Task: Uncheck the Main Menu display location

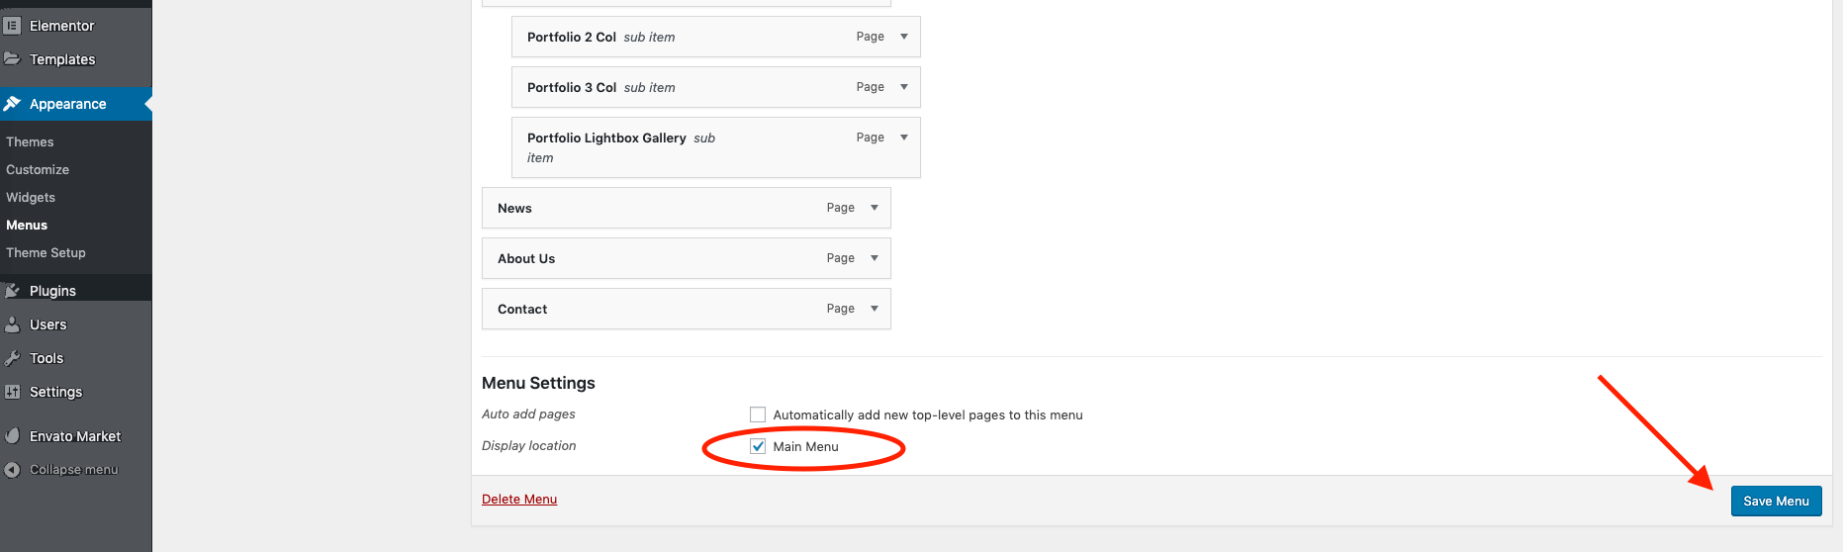Action: coord(758,446)
